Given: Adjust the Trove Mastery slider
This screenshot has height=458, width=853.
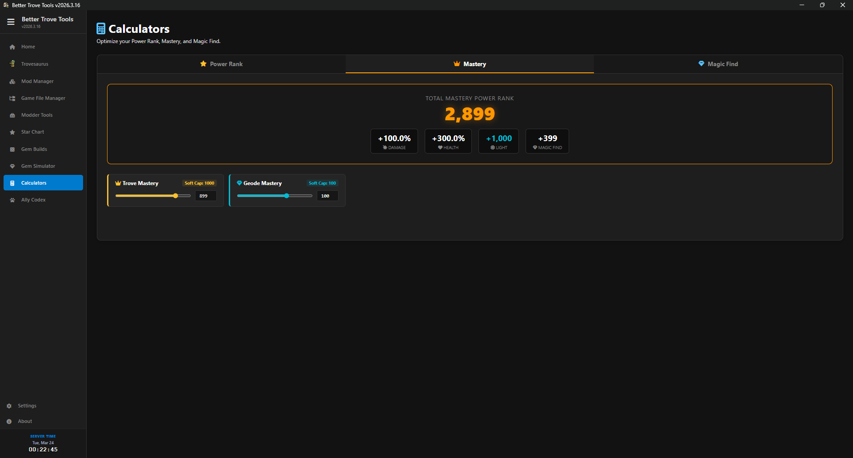Looking at the screenshot, I should click(176, 195).
